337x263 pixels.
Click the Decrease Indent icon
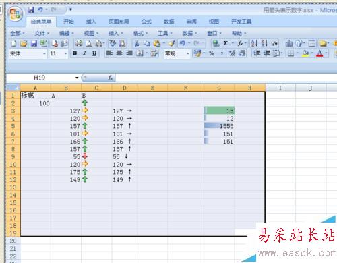(257, 53)
